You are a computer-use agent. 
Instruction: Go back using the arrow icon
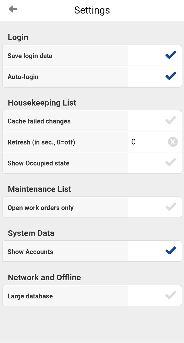pos(13,9)
